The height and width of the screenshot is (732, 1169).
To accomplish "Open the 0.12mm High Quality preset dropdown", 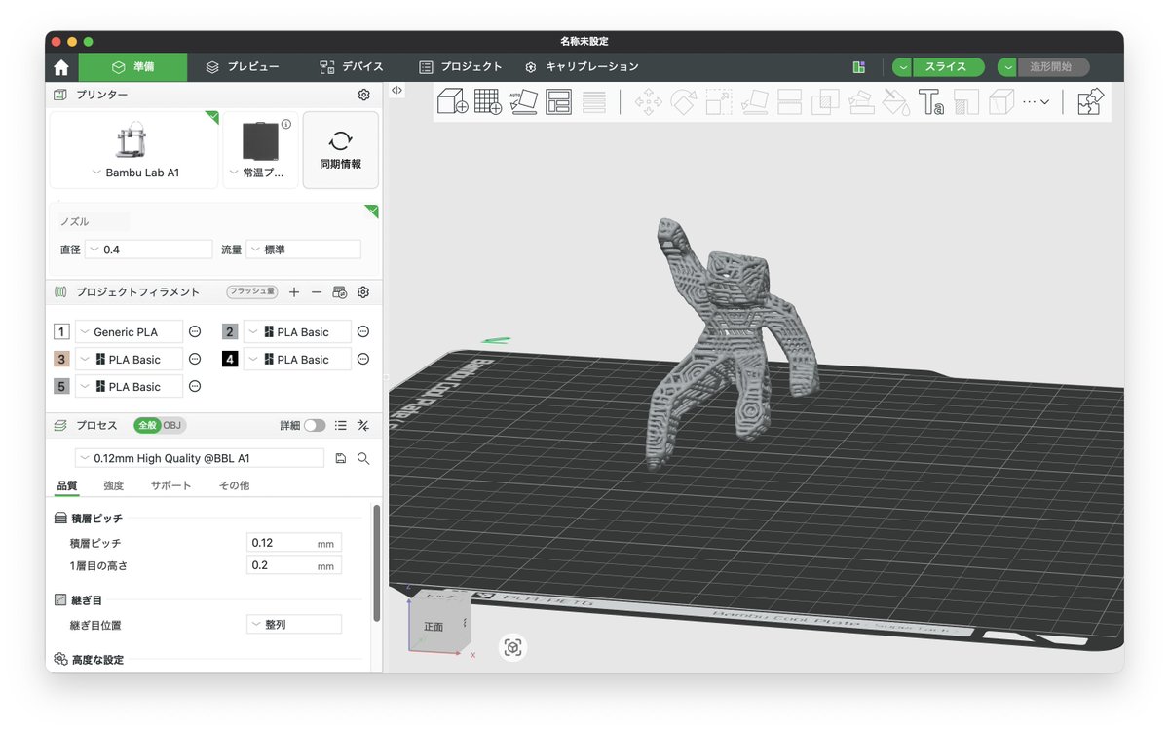I will tap(200, 458).
